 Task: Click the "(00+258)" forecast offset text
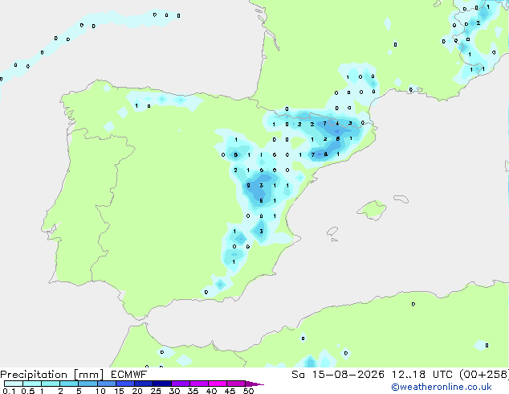click(x=483, y=375)
